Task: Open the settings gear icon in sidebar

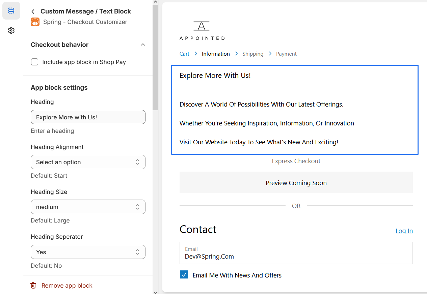Action: [x=11, y=31]
